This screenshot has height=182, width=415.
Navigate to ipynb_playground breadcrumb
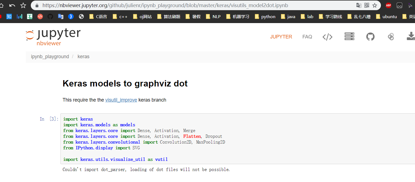(50, 57)
